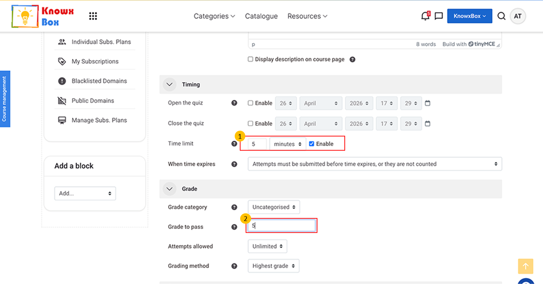Tick Display description on course page checkbox
The width and height of the screenshot is (543, 284).
coord(250,59)
